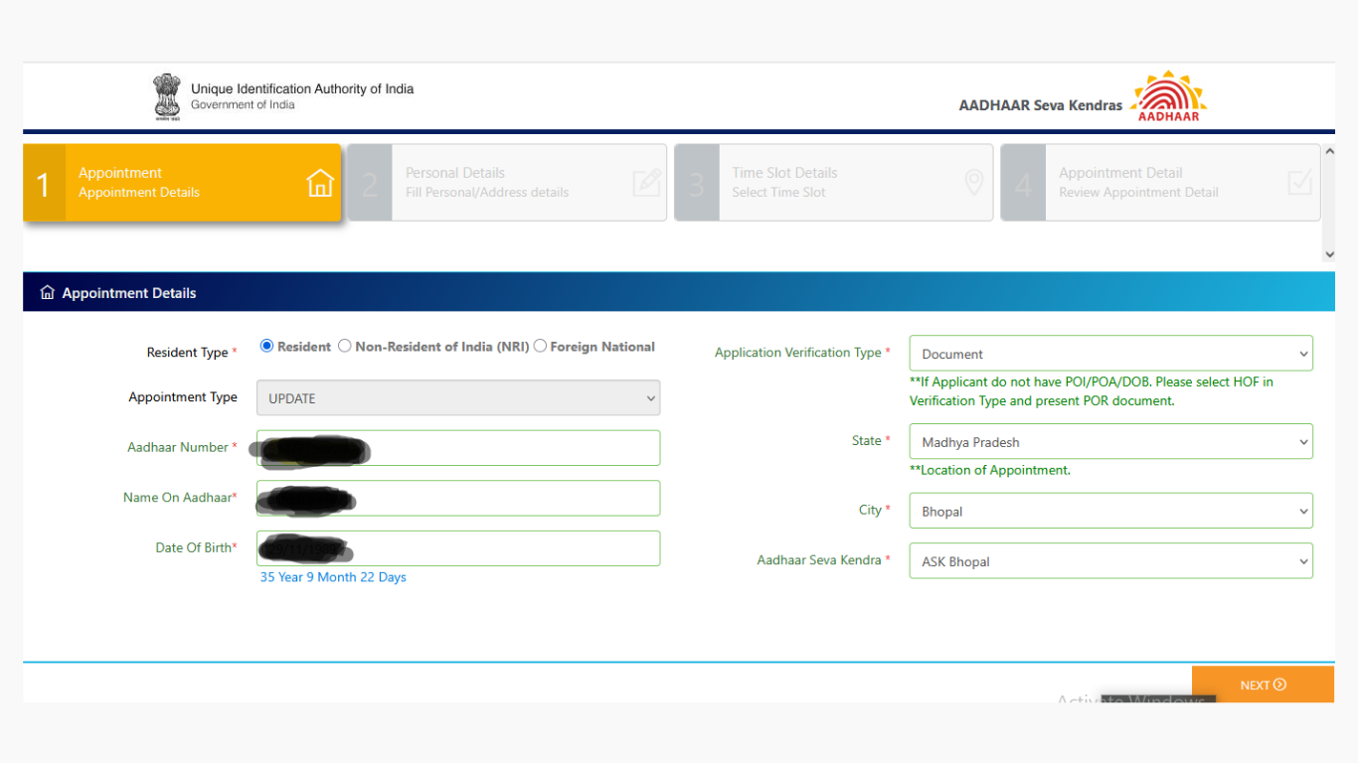Open Aadhaar Seva Kendra dropdown showing ASK Bhopal
Image resolution: width=1358 pixels, height=763 pixels.
[x=1109, y=561]
